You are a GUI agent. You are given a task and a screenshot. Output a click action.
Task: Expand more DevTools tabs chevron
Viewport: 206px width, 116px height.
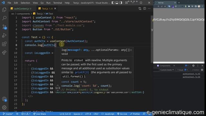click(x=174, y=66)
